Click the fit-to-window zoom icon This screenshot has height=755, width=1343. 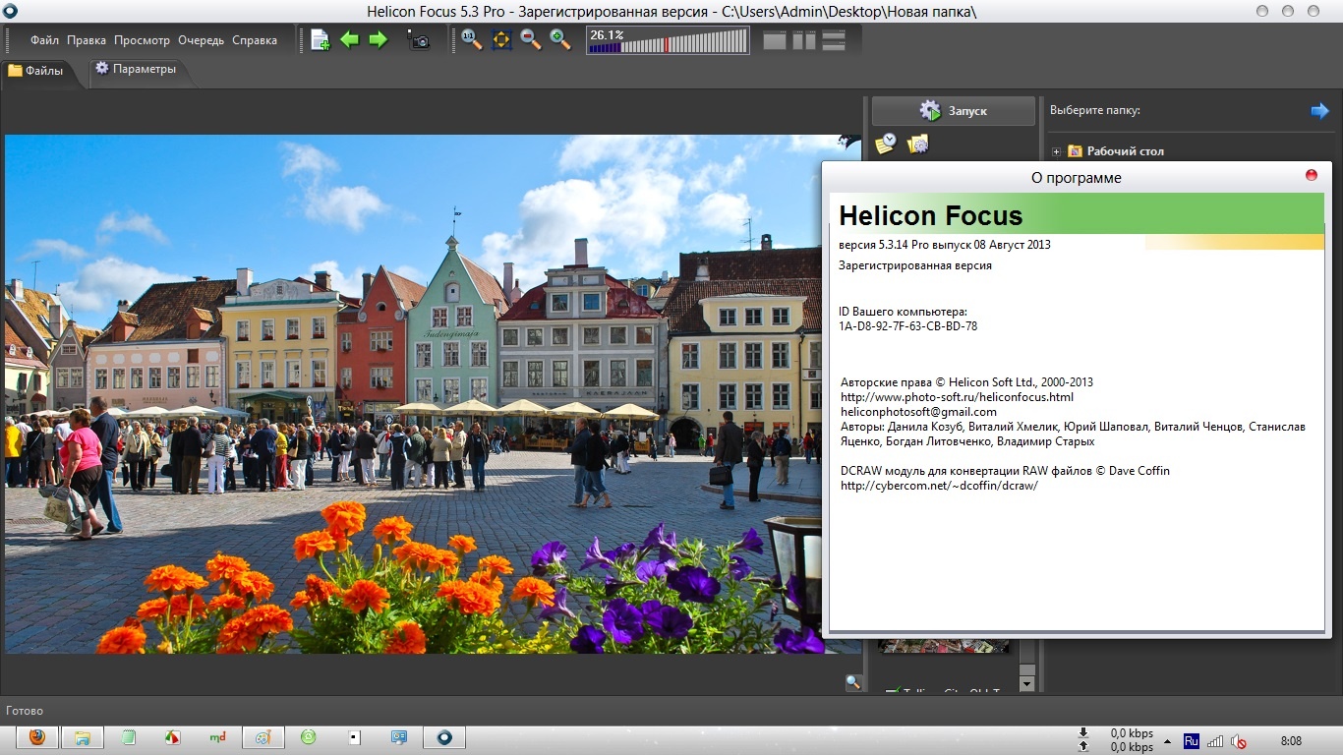pyautogui.click(x=501, y=40)
